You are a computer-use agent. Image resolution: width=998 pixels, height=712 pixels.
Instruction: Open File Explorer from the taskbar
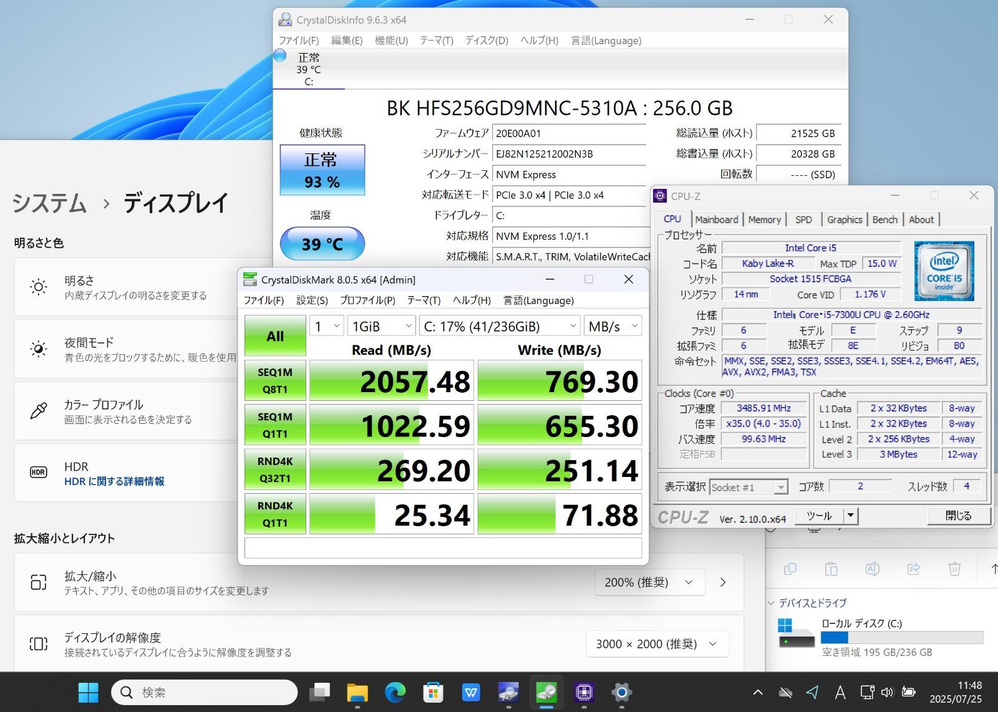click(x=357, y=692)
